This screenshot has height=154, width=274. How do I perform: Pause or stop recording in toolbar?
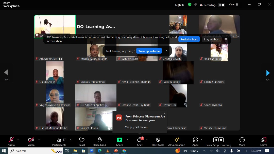click(218, 140)
